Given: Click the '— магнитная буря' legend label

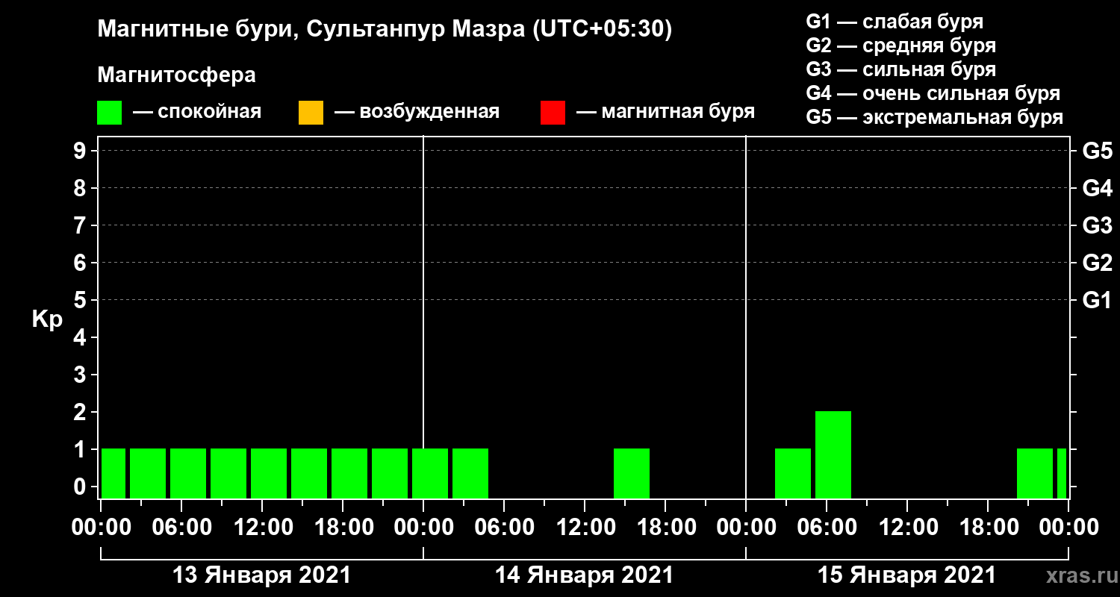Looking at the screenshot, I should (x=666, y=113).
